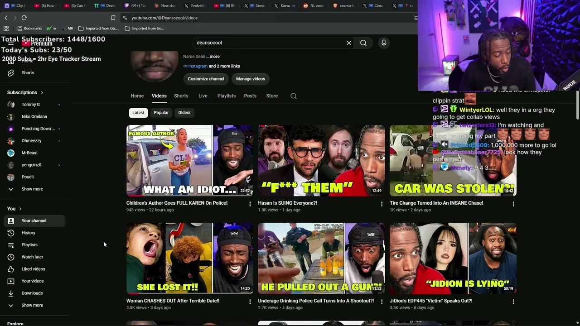Open the Bookmarks folder in the bookmarks bar
Screen dimensions: 580x326
(29, 28)
